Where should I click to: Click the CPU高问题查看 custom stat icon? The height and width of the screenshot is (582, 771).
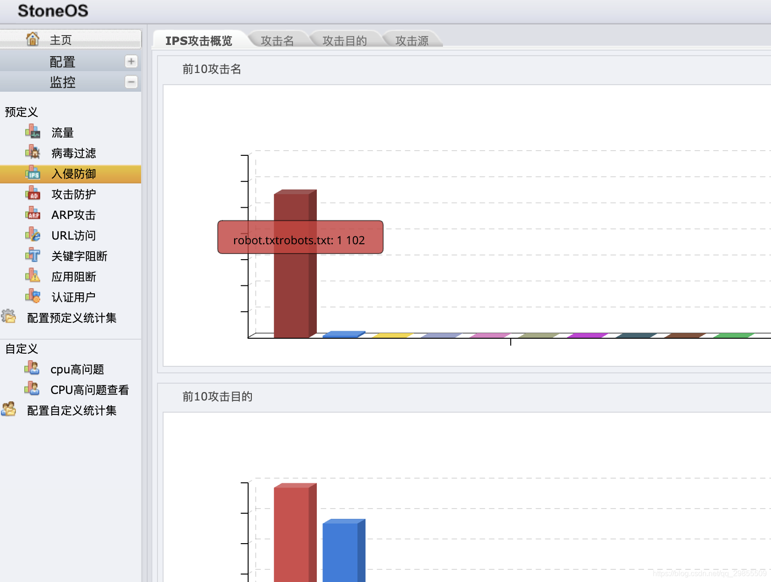point(32,389)
